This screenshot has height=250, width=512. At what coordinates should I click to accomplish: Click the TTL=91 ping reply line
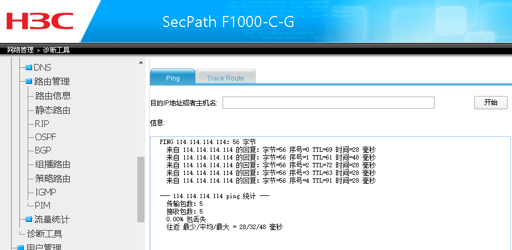tap(271, 180)
